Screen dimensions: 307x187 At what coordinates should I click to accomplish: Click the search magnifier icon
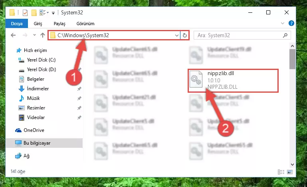(285, 35)
